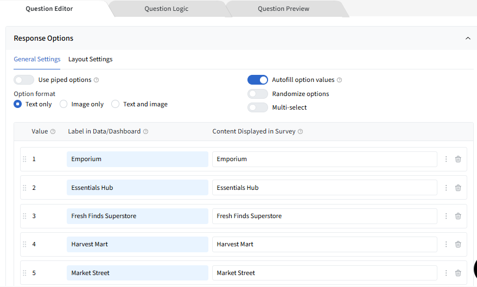Switch to the Question Logic tab
The image size is (477, 287).
click(x=167, y=9)
